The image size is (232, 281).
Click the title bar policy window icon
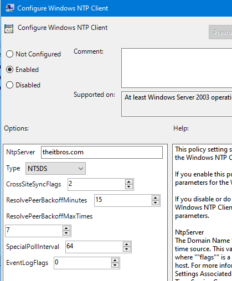tap(10, 8)
